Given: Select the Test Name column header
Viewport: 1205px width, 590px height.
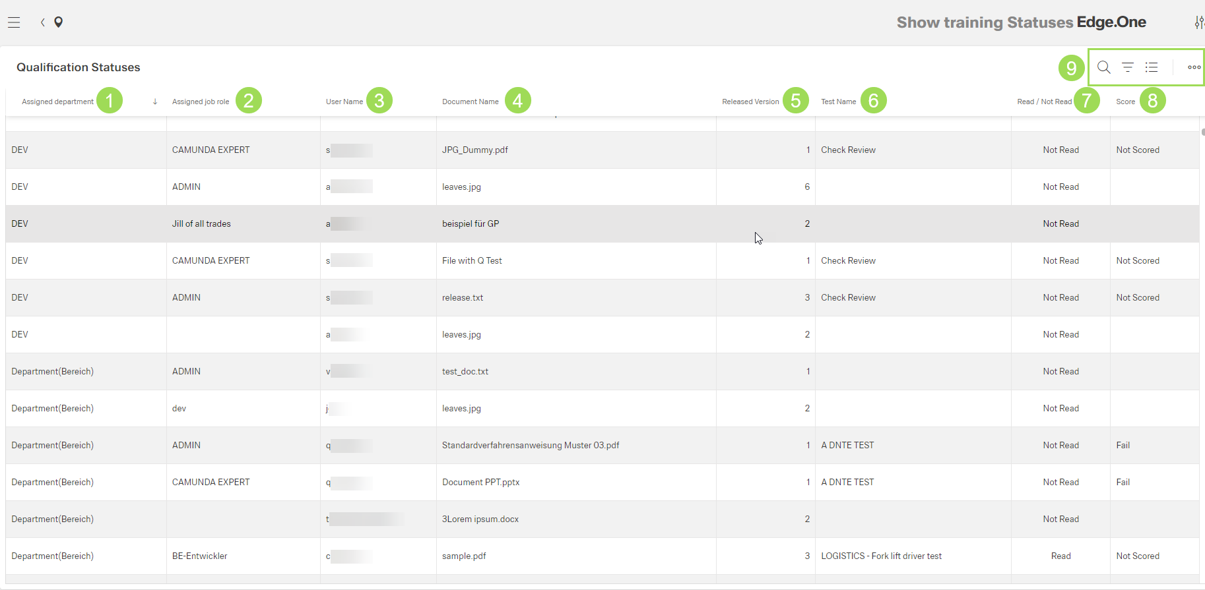Looking at the screenshot, I should click(x=838, y=102).
